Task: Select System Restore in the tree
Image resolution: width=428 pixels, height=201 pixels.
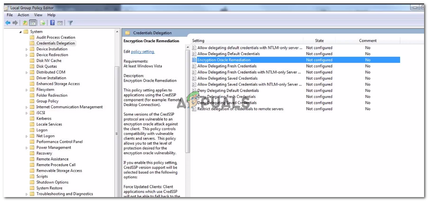Action: [49, 188]
